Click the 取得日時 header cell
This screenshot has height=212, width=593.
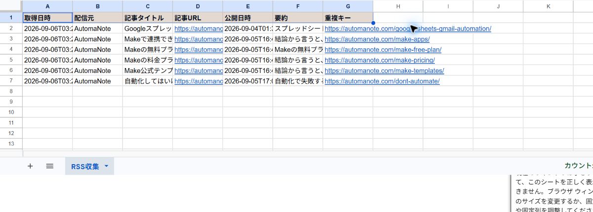pyautogui.click(x=47, y=18)
